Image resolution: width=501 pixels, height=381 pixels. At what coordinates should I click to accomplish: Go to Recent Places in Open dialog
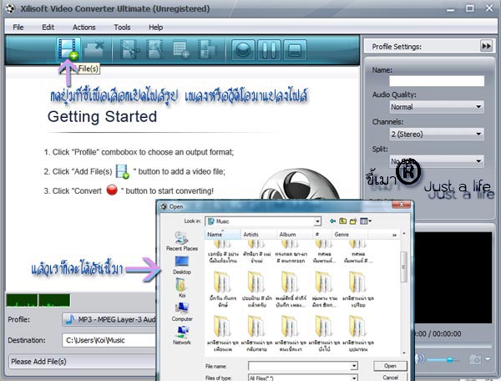[182, 241]
